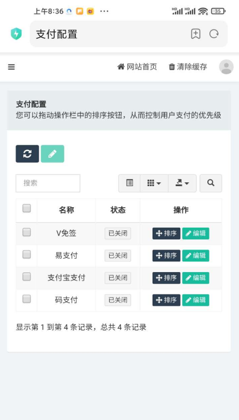
Task: Go to 网站首页 link
Action: pyautogui.click(x=137, y=66)
